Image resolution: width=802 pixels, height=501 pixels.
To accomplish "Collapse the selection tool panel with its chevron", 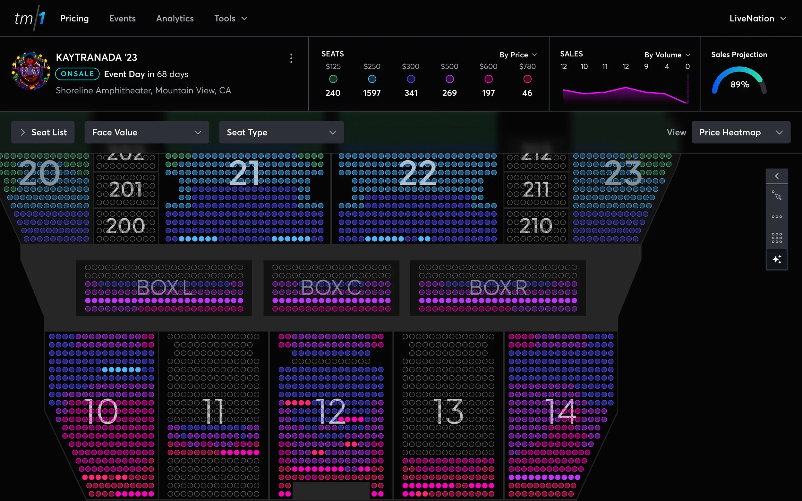I will (776, 176).
